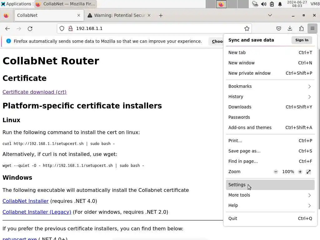Click the tracking protection shield icon

point(62,28)
